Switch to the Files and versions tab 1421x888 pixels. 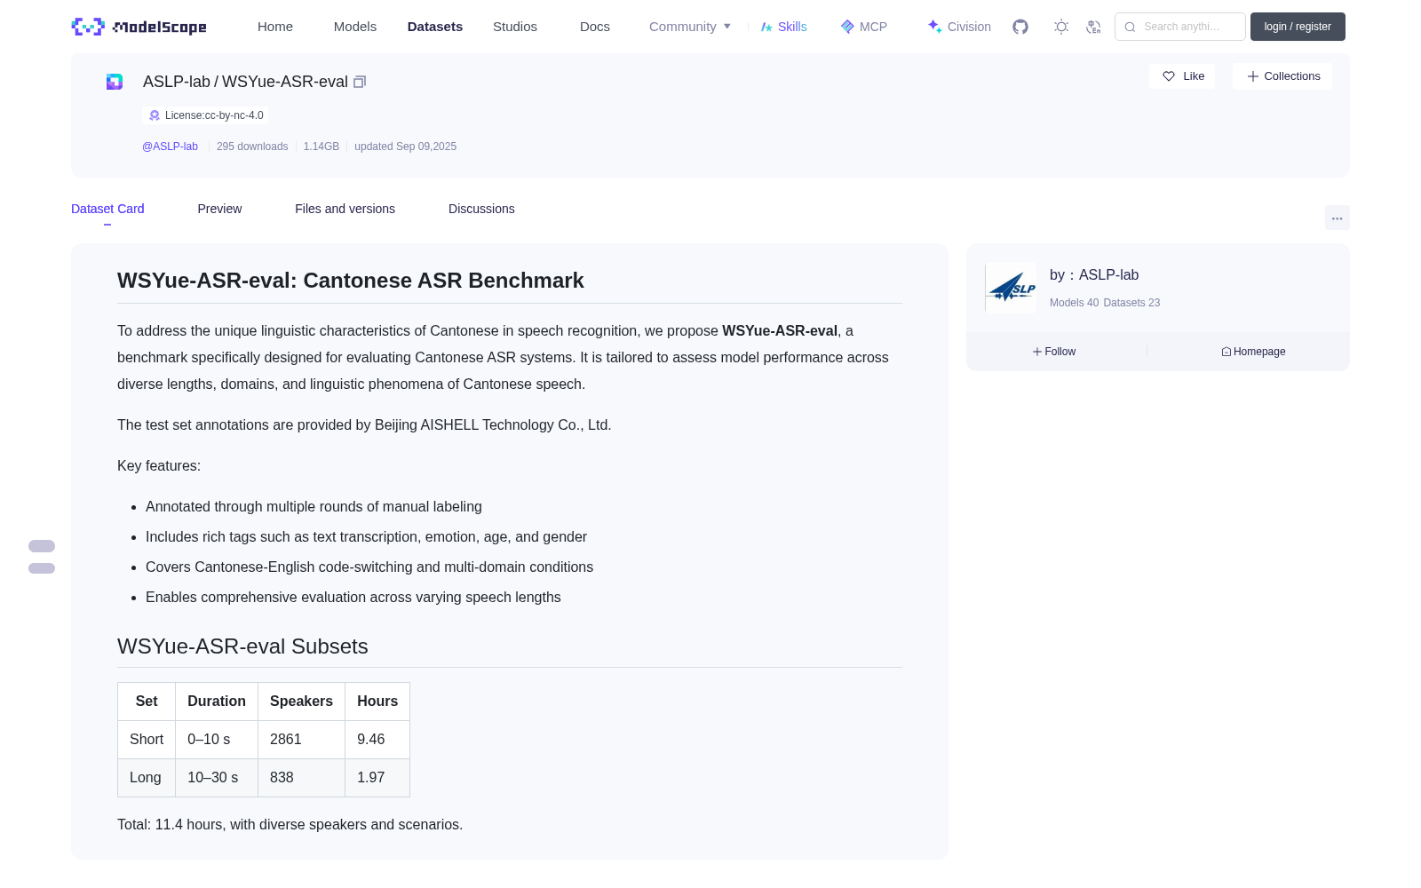pos(345,209)
